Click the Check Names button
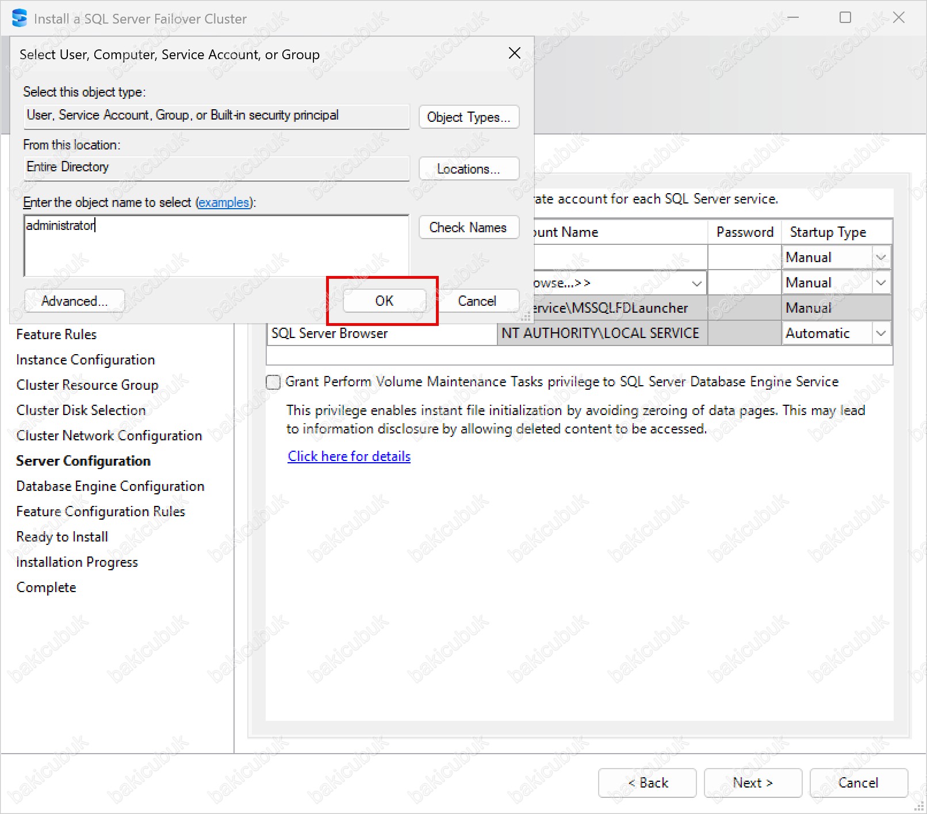The height and width of the screenshot is (814, 927). pos(468,228)
